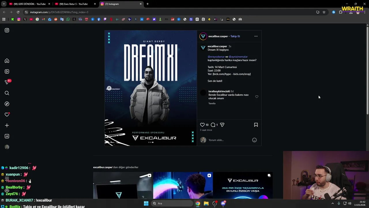Switch to GERİ DÖNDÜM YouTube tab

tap(30, 4)
